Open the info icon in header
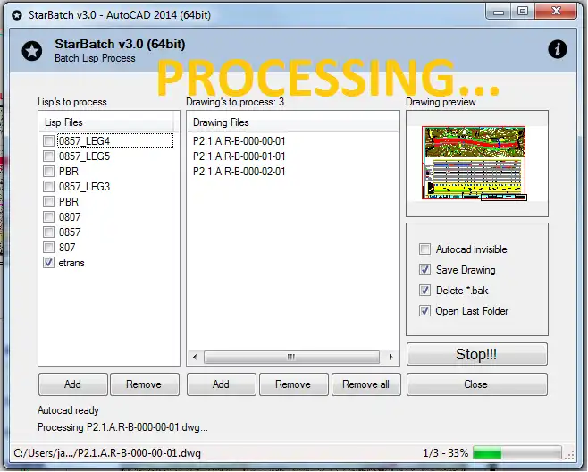Viewport: 588px width, 472px height. click(x=558, y=49)
